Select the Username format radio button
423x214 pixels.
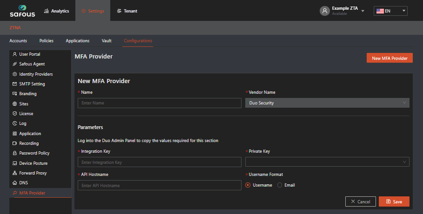click(x=248, y=185)
